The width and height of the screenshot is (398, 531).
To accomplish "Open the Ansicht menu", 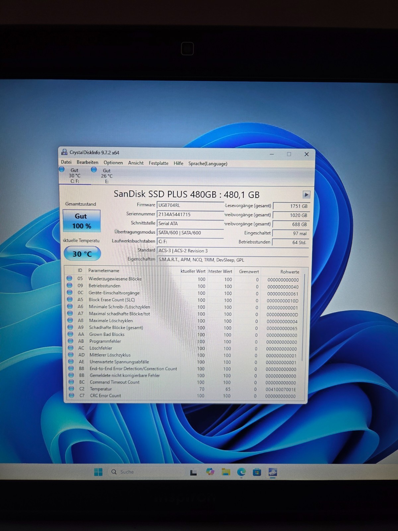I will tap(136, 163).
